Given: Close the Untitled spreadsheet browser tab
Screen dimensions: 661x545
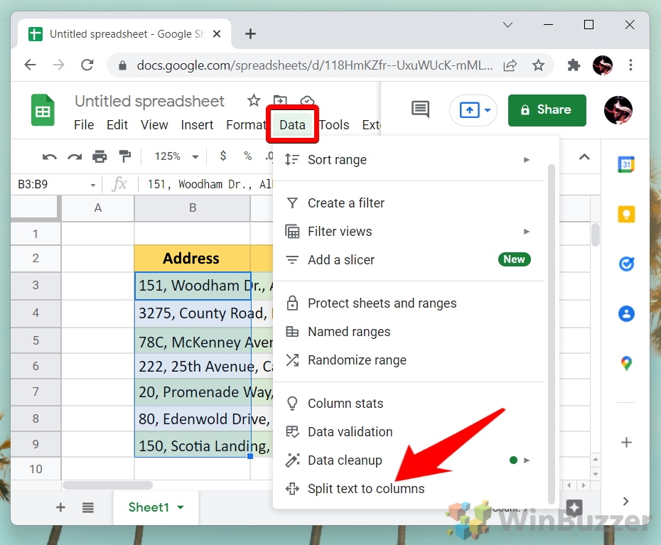Looking at the screenshot, I should [217, 33].
